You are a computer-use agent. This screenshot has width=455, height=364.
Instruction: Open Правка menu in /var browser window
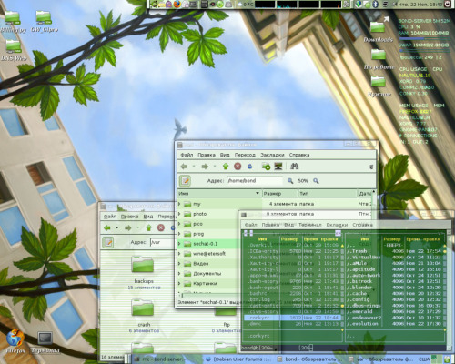coord(130,217)
